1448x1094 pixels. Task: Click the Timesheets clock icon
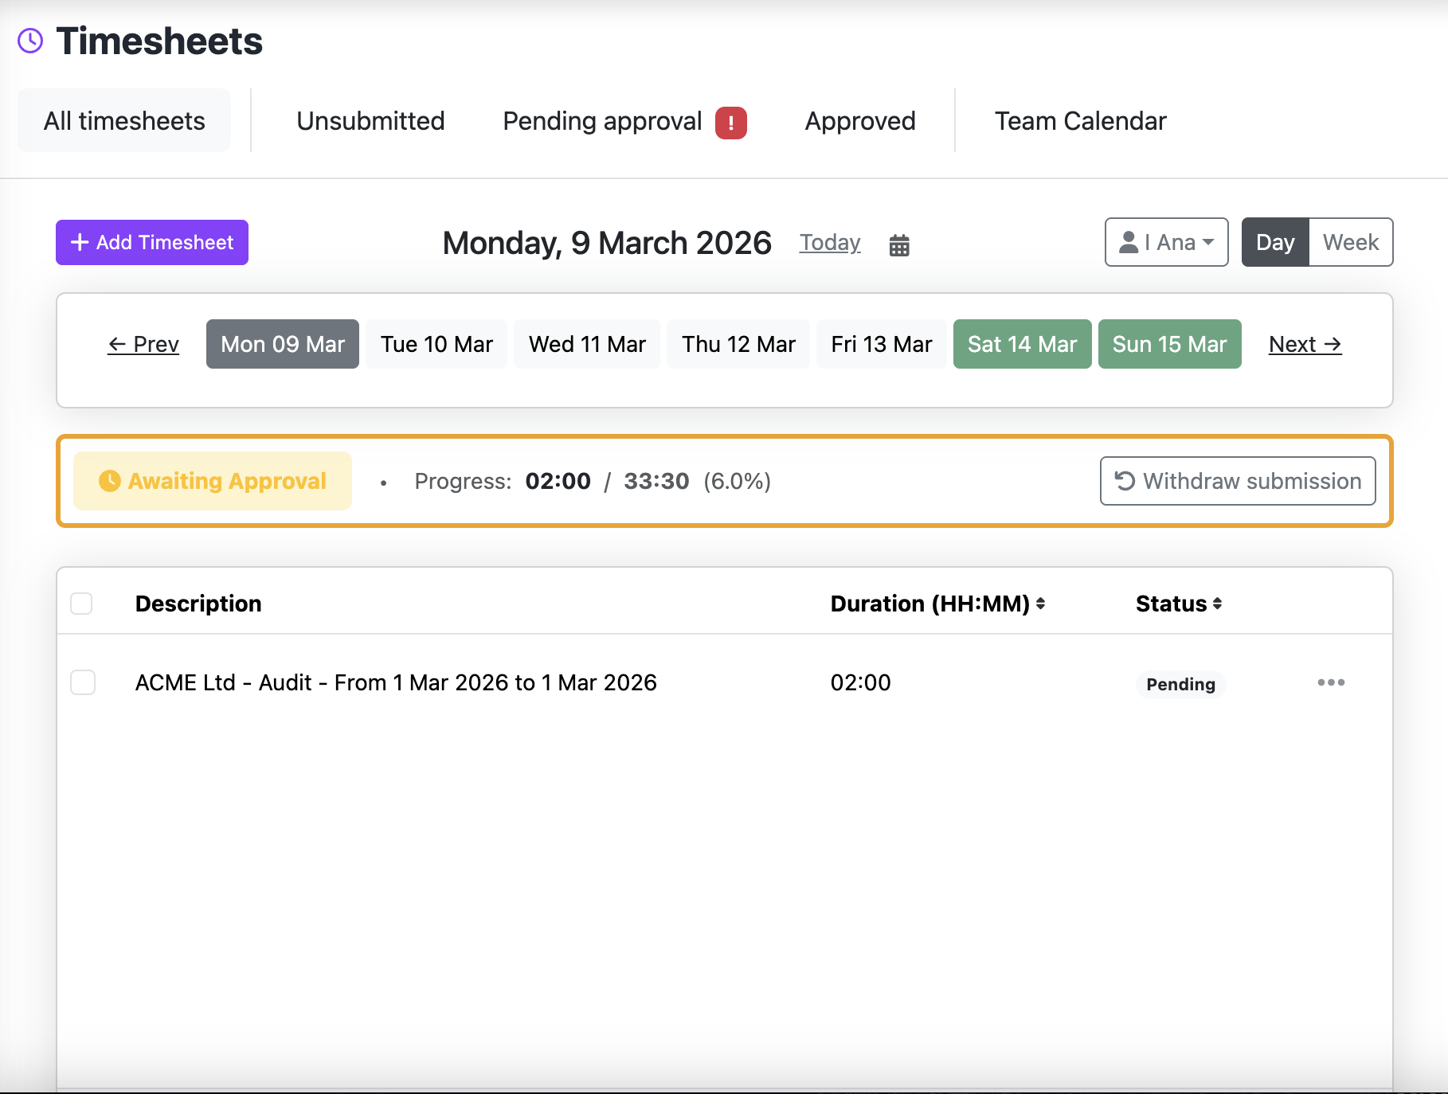pyautogui.click(x=30, y=41)
